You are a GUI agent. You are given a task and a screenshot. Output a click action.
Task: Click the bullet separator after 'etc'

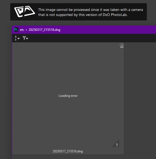tap(26, 30)
